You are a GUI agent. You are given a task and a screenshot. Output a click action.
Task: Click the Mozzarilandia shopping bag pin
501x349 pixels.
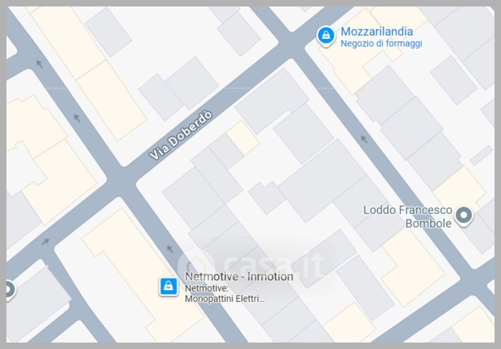point(326,36)
